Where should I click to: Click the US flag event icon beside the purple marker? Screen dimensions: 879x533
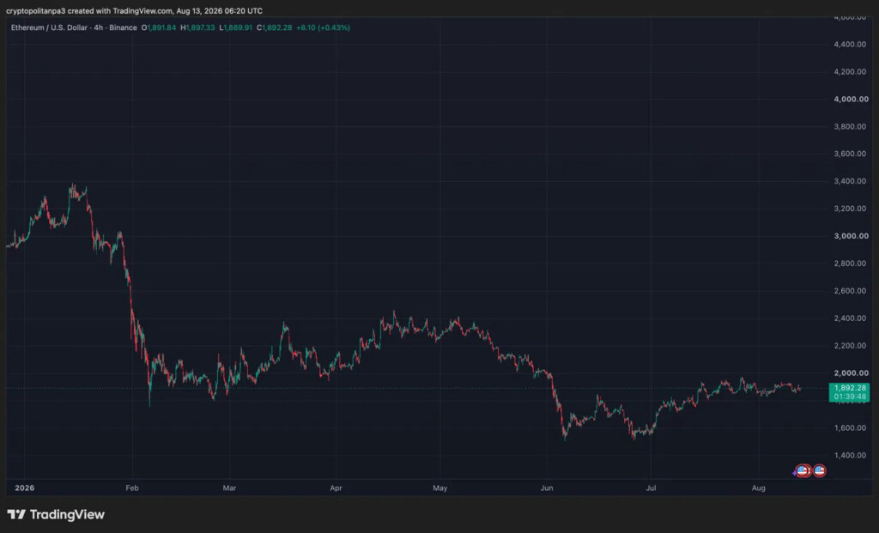pos(803,471)
